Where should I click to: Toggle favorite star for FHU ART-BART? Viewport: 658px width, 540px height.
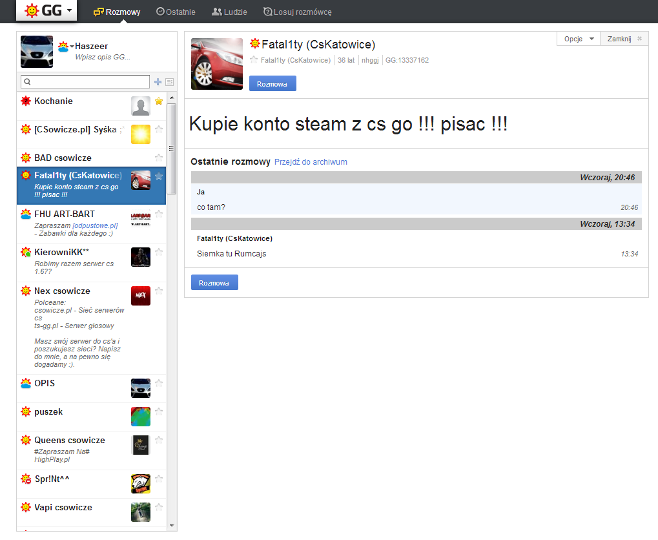(159, 214)
